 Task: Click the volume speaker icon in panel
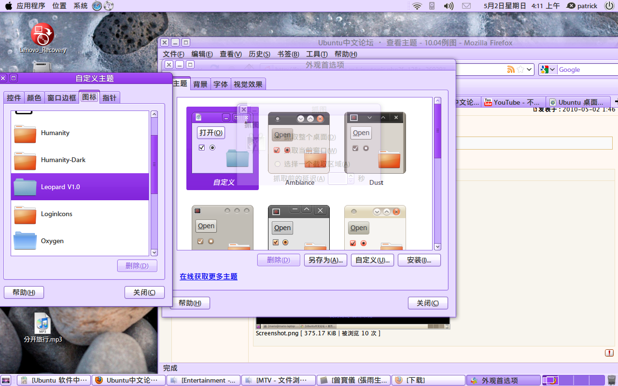pos(449,6)
